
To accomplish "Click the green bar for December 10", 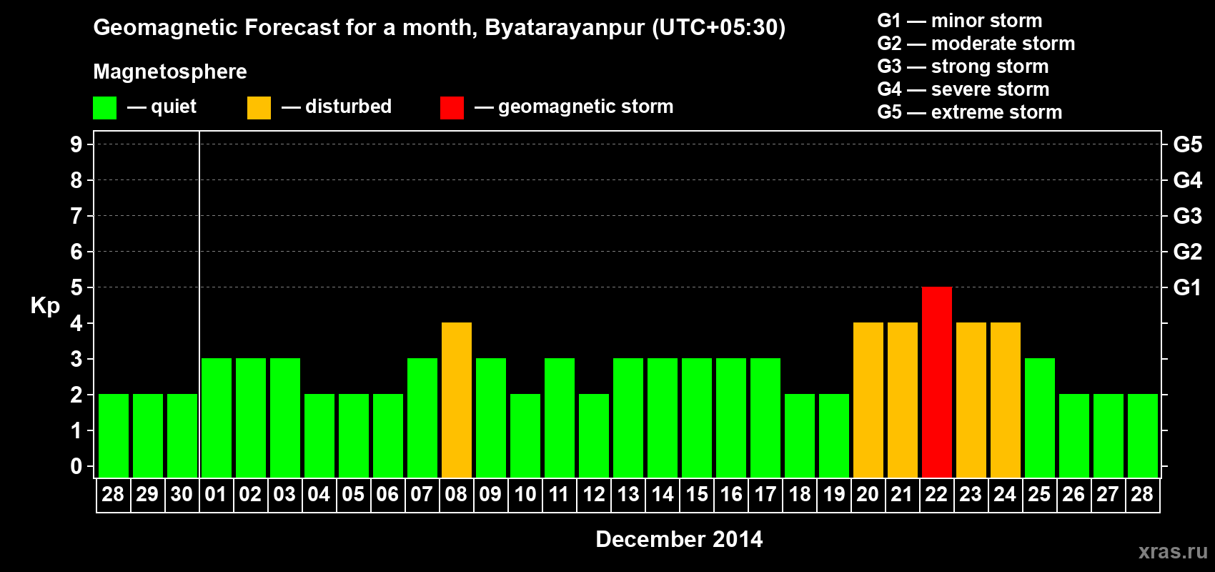I will pyautogui.click(x=525, y=435).
